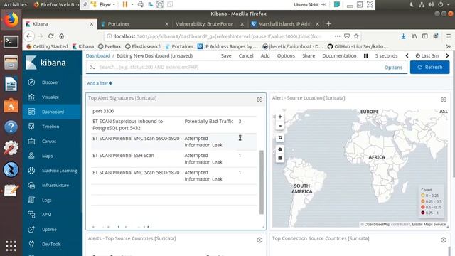The height and width of the screenshot is (256, 455).
Task: Move time range backward
Action: (407, 55)
